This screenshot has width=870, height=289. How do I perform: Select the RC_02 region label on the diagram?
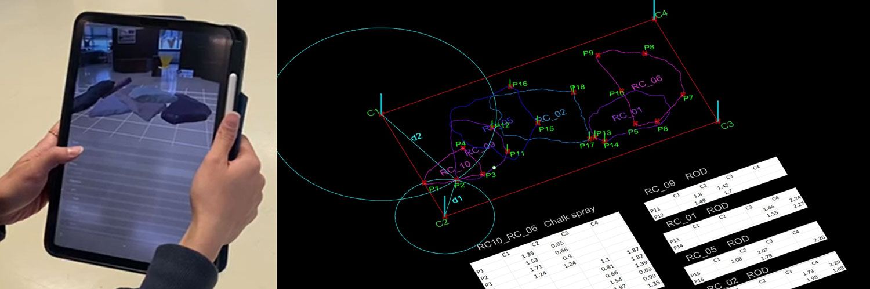tap(550, 115)
